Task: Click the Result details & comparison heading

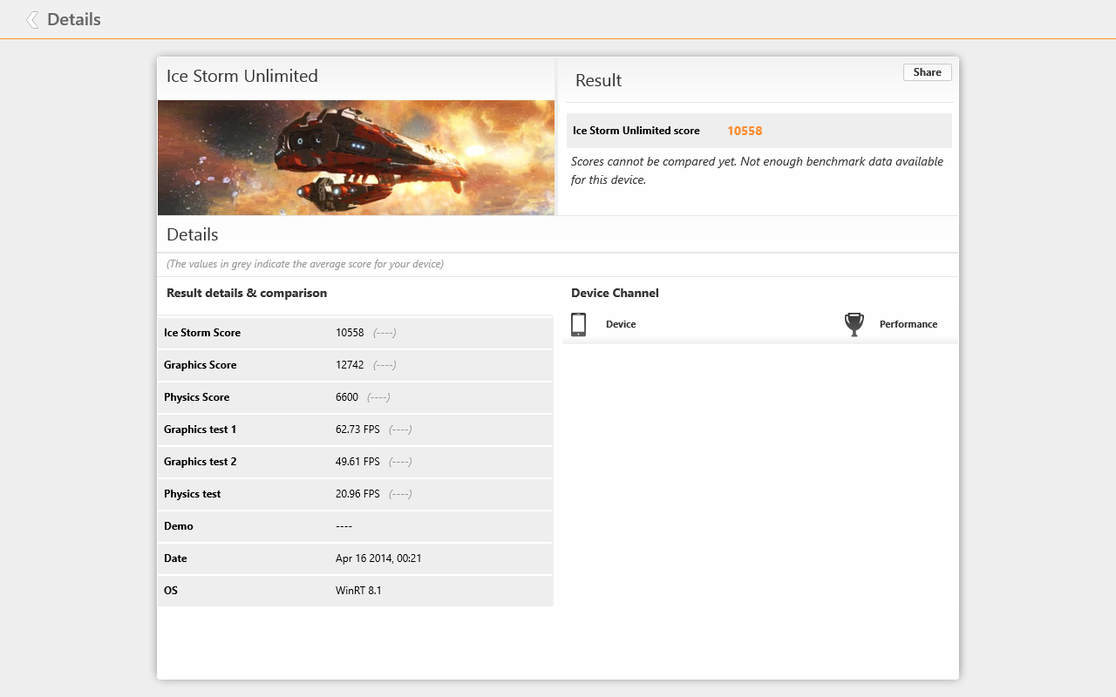Action: (247, 293)
